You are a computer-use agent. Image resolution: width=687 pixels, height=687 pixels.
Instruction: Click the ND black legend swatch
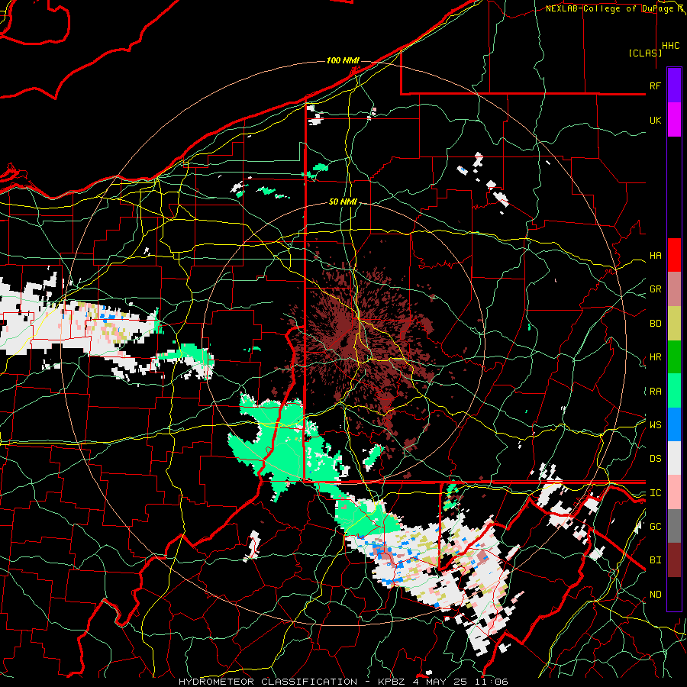(x=674, y=594)
